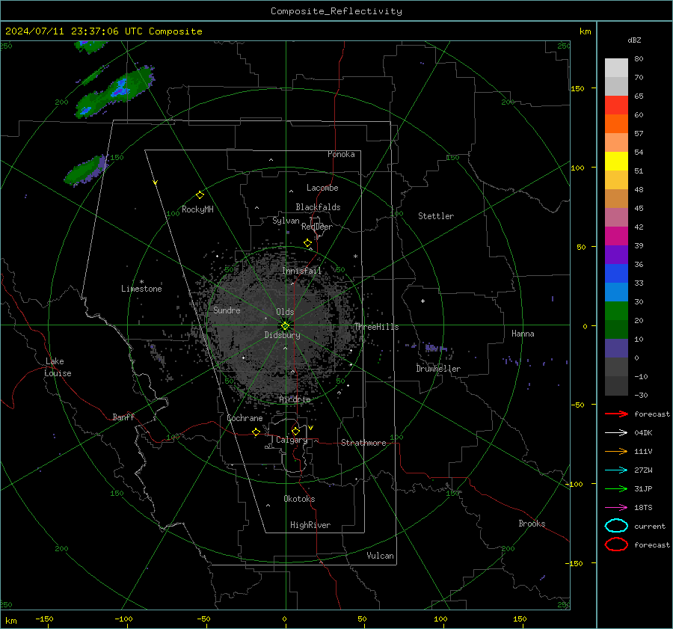Click the Didsbury town label
The width and height of the screenshot is (673, 629).
tap(283, 335)
